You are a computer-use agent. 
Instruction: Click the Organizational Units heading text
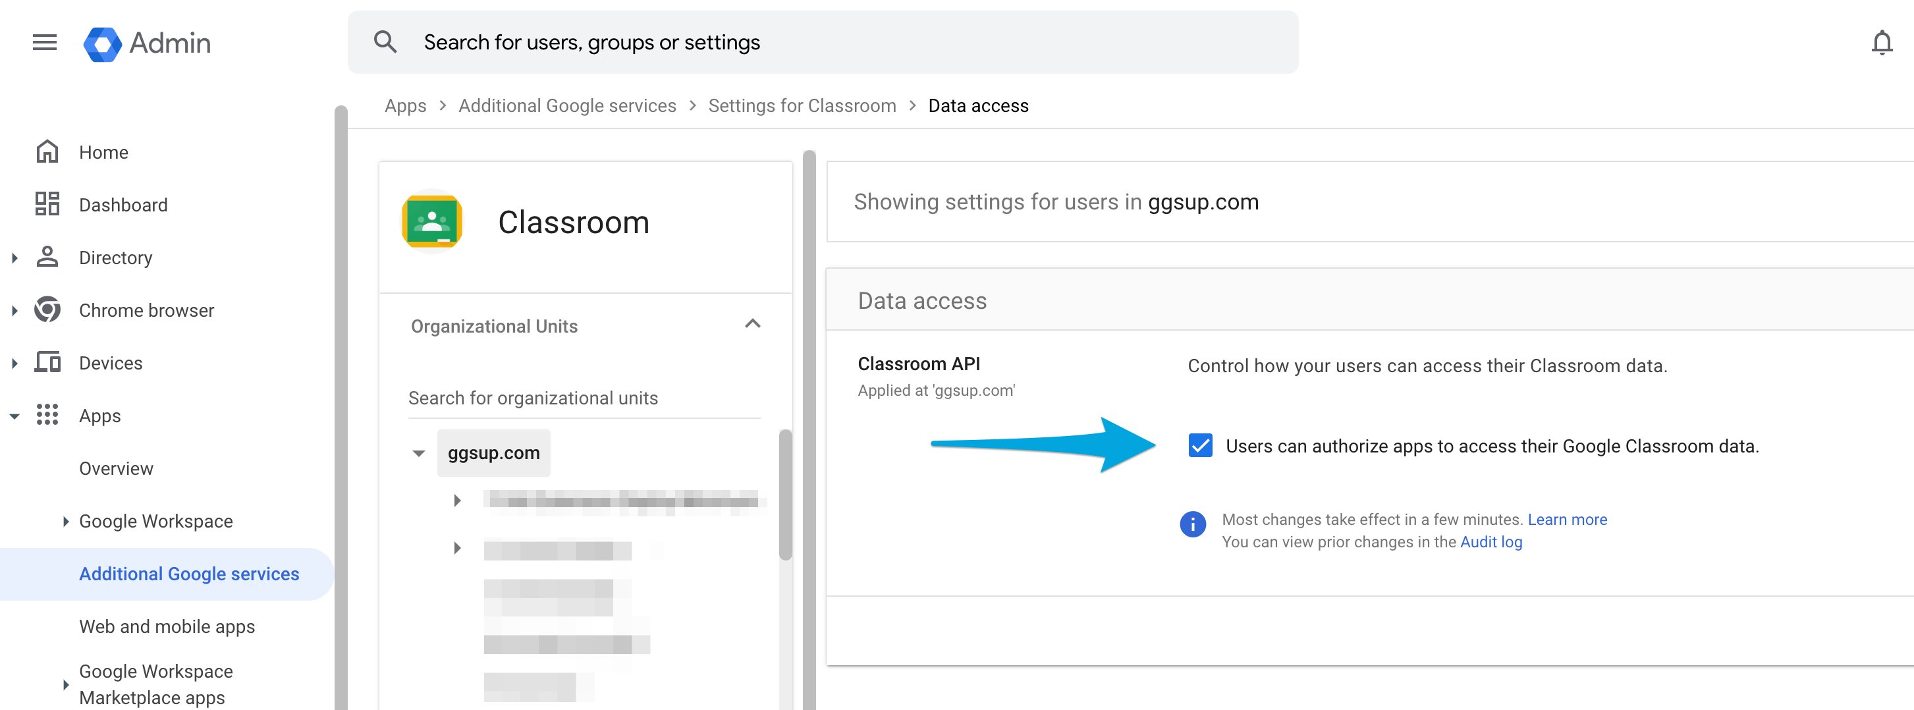494,326
